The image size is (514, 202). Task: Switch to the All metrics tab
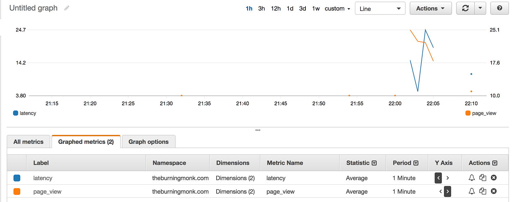29,142
